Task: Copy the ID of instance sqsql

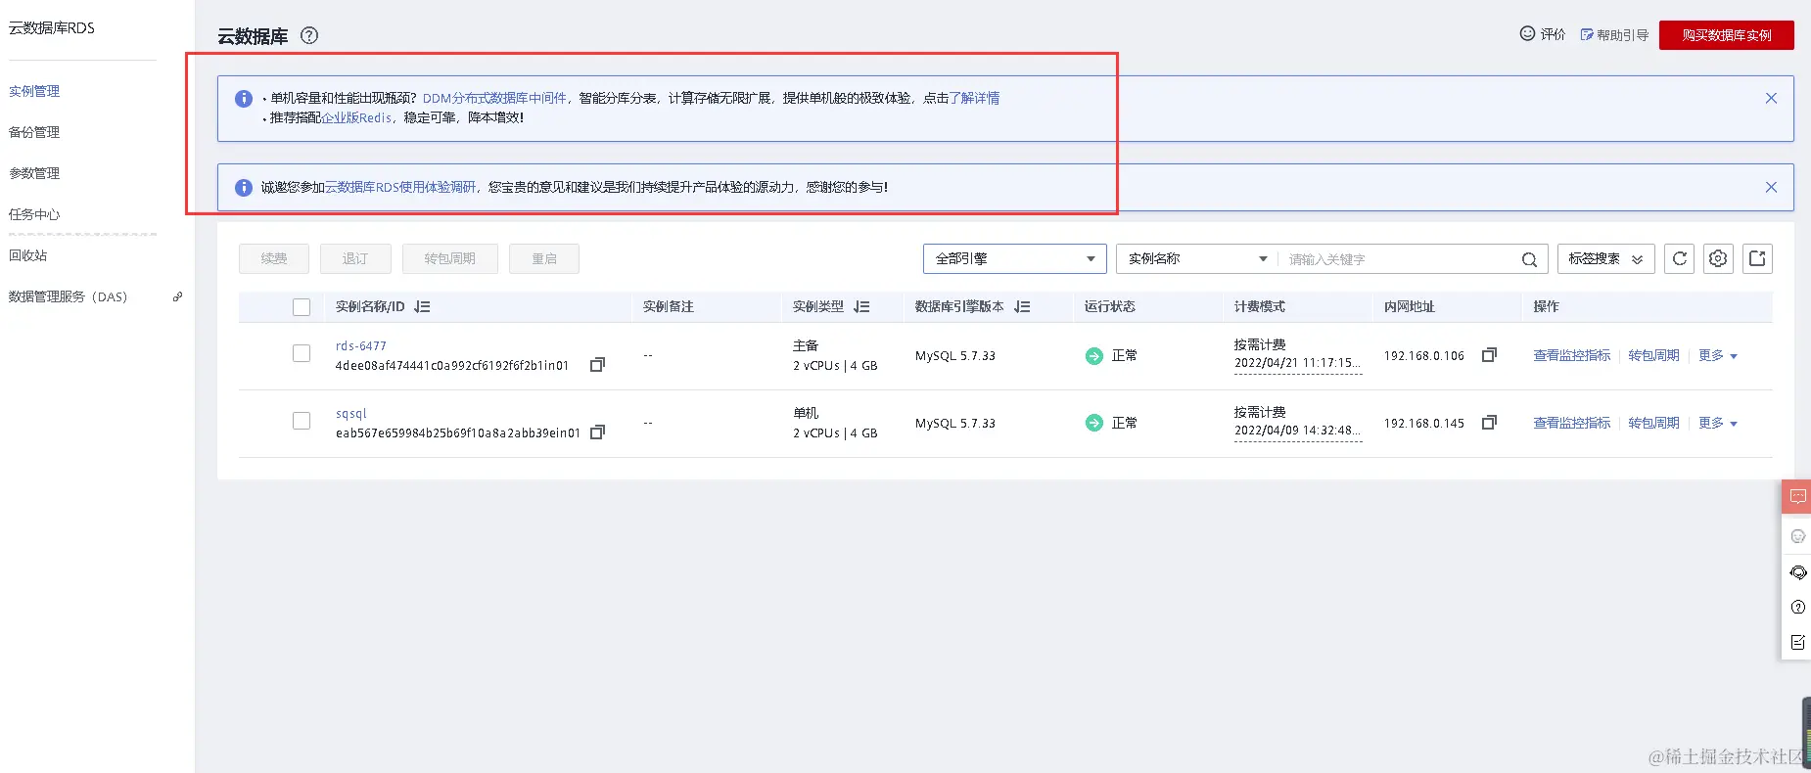Action: (x=597, y=432)
